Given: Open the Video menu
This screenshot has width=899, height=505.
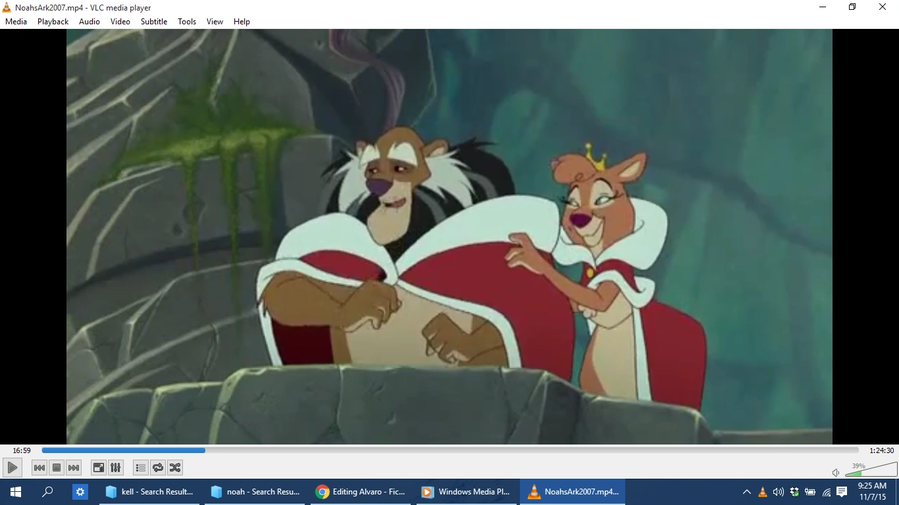Looking at the screenshot, I should [120, 22].
